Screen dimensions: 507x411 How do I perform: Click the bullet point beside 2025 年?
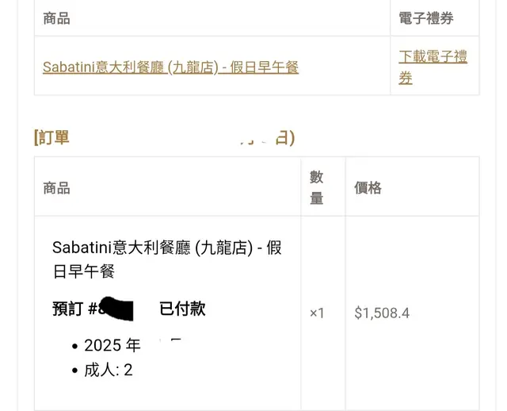[x=74, y=347]
